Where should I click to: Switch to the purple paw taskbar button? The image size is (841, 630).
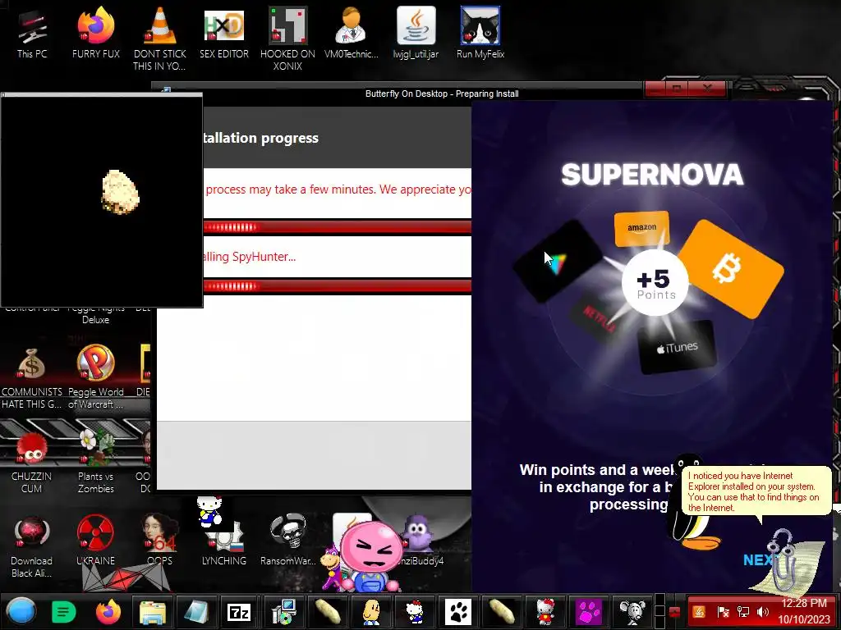588,611
